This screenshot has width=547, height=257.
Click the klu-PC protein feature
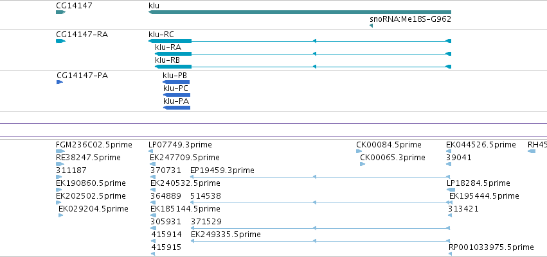click(177, 95)
